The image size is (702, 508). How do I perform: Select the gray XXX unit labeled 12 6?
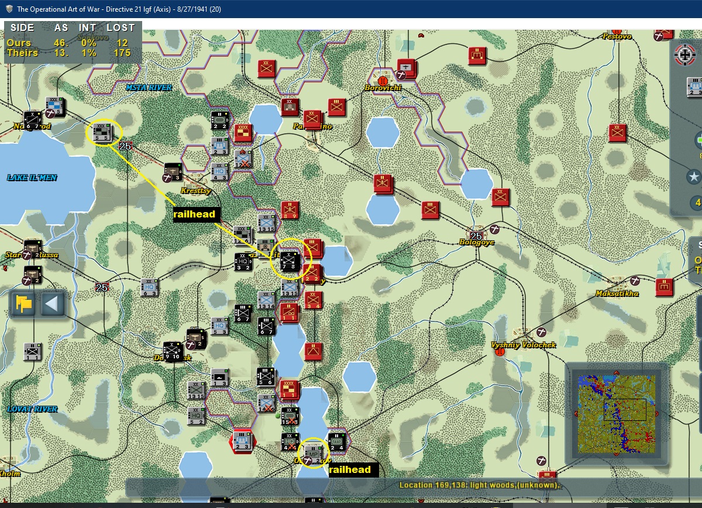tap(243, 235)
